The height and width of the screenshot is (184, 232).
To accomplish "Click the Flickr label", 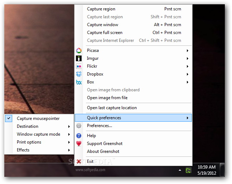I will coord(92,66).
